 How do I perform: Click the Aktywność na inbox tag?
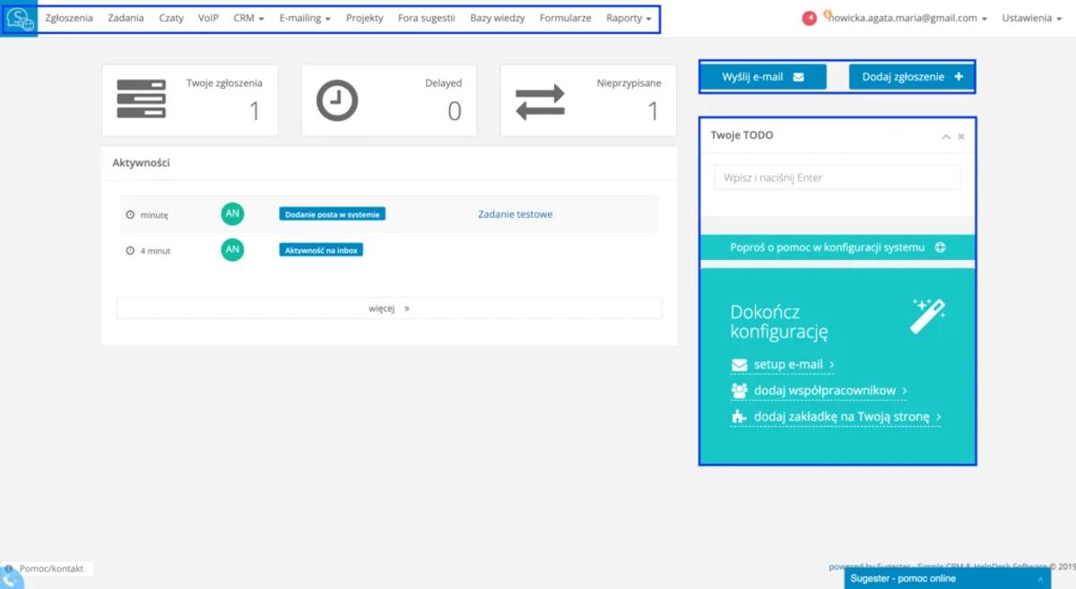pyautogui.click(x=321, y=250)
